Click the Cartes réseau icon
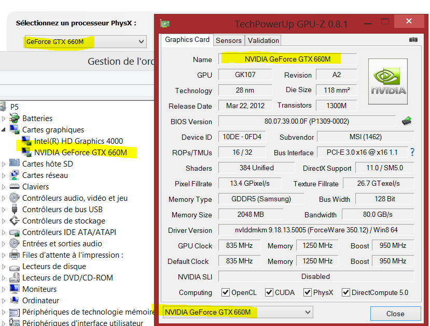 pos(14,175)
